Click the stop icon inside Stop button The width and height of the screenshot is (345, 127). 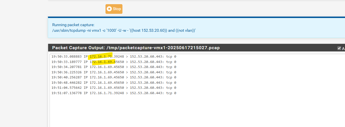point(110,9)
